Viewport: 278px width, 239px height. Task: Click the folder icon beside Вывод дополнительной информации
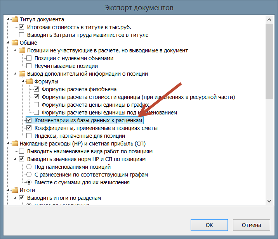22,74
